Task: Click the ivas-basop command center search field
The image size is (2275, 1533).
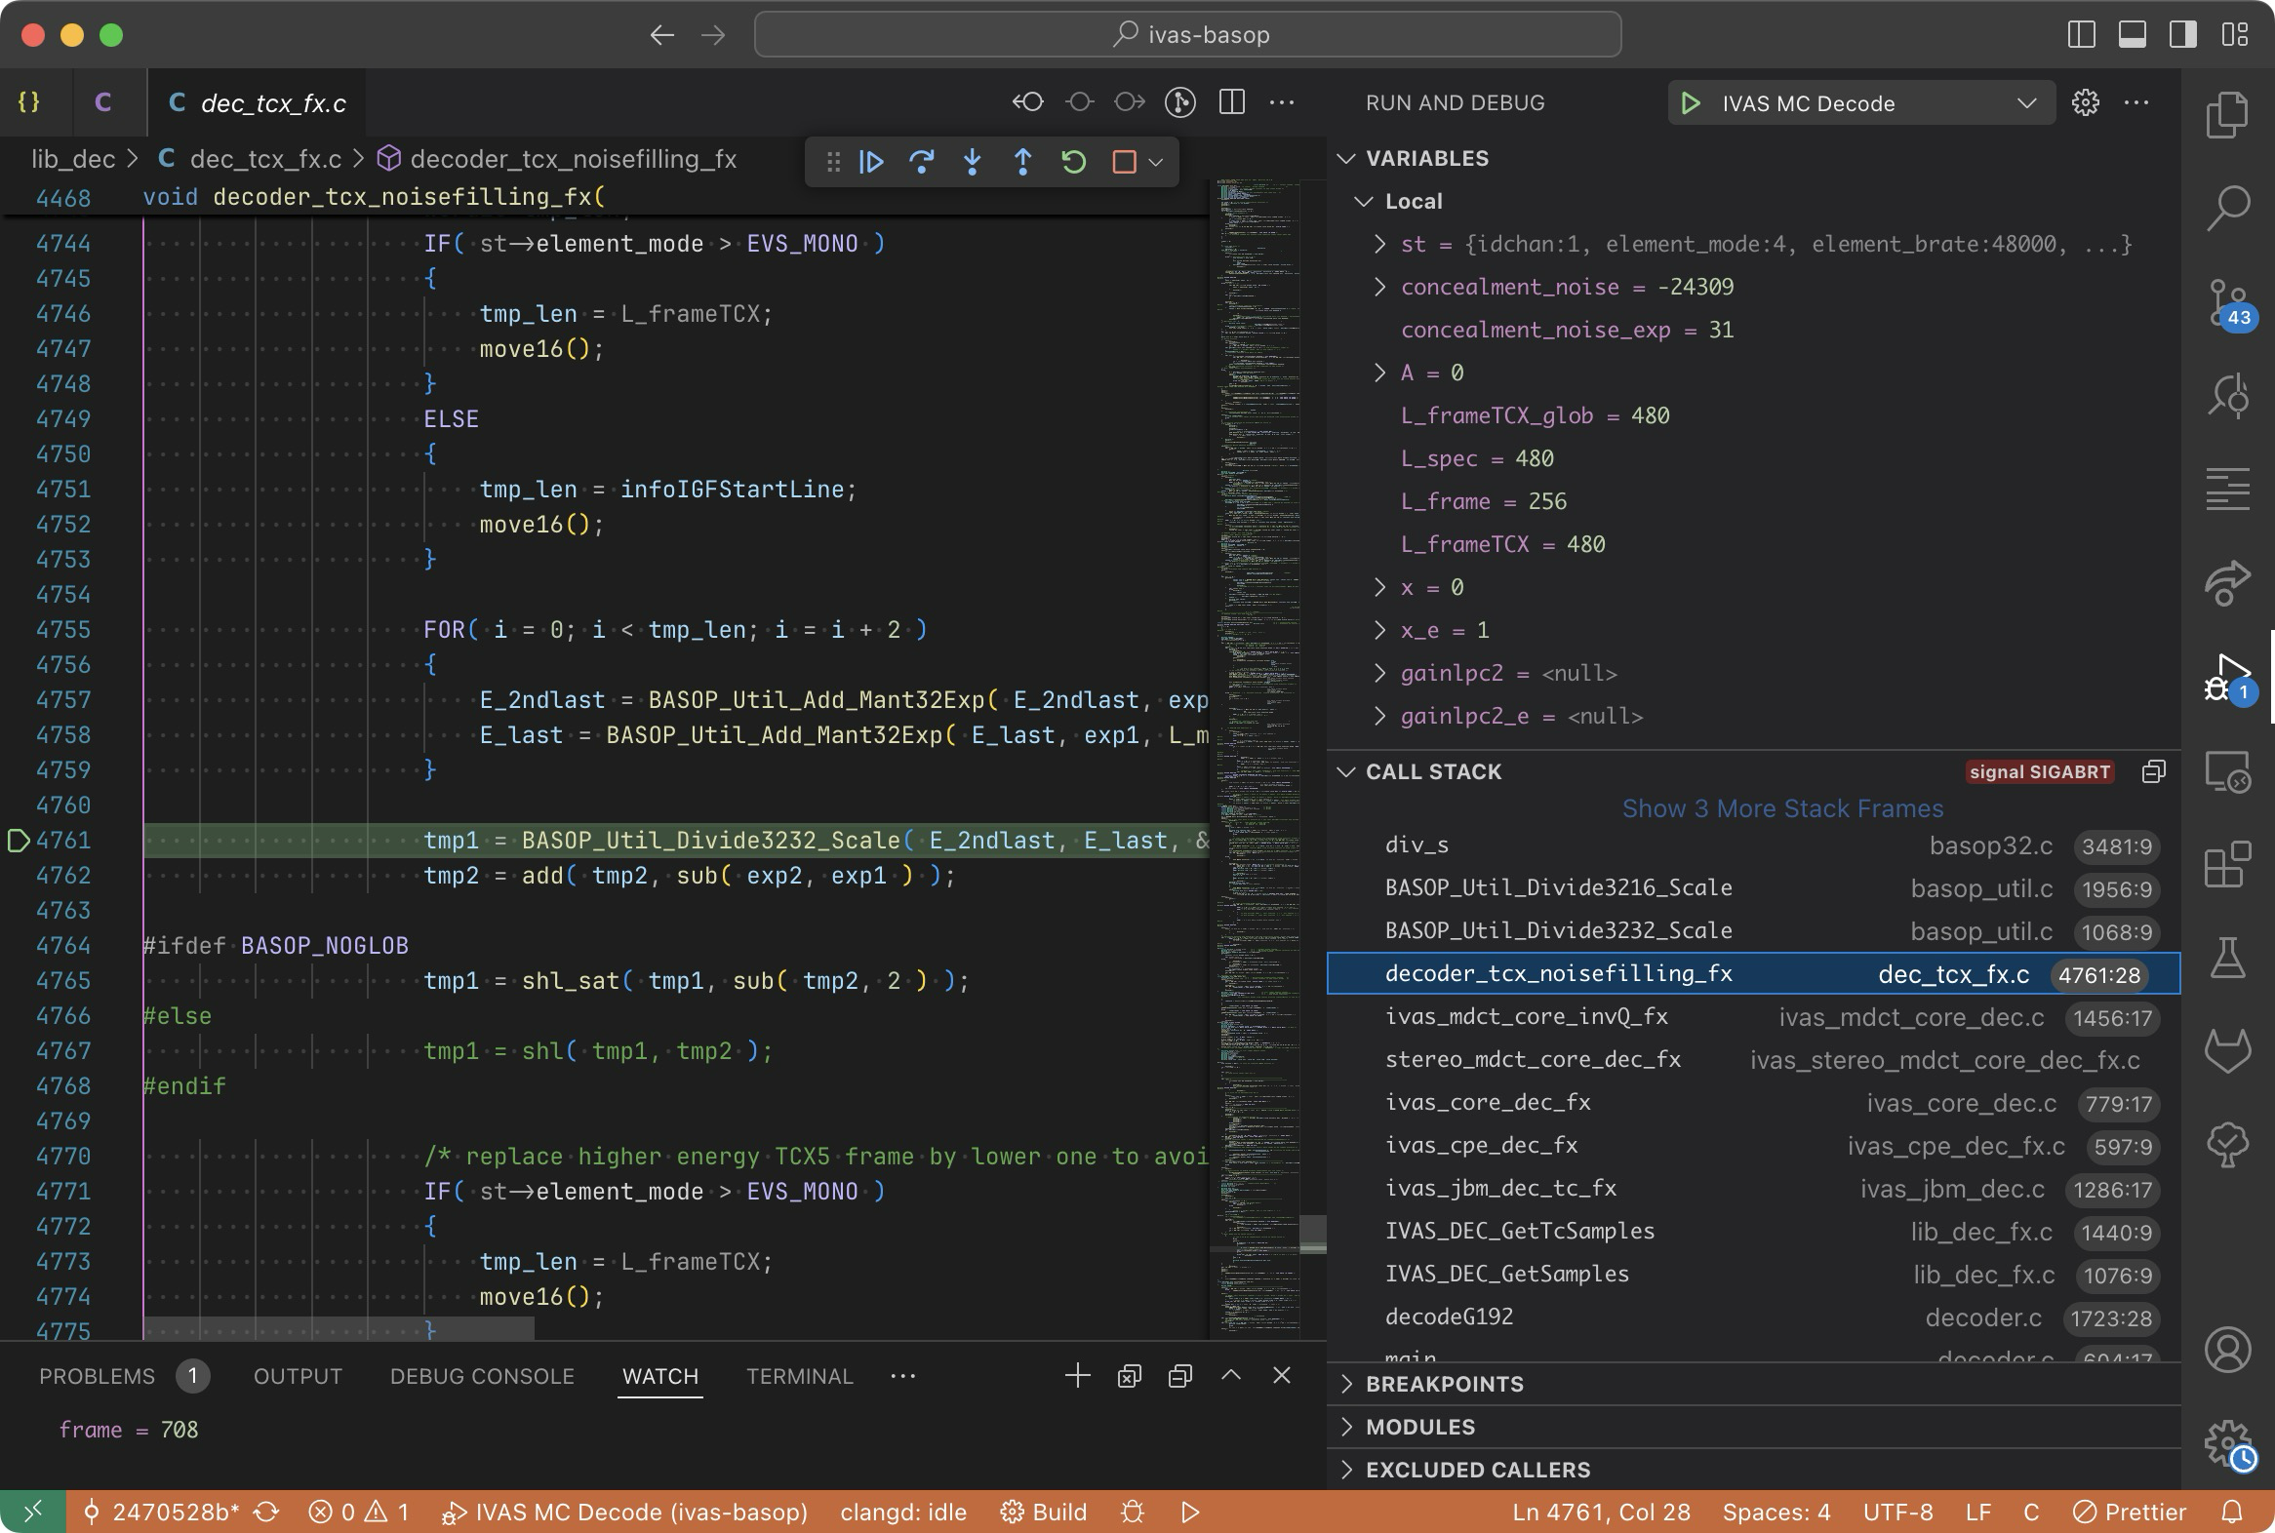Action: point(1187,34)
